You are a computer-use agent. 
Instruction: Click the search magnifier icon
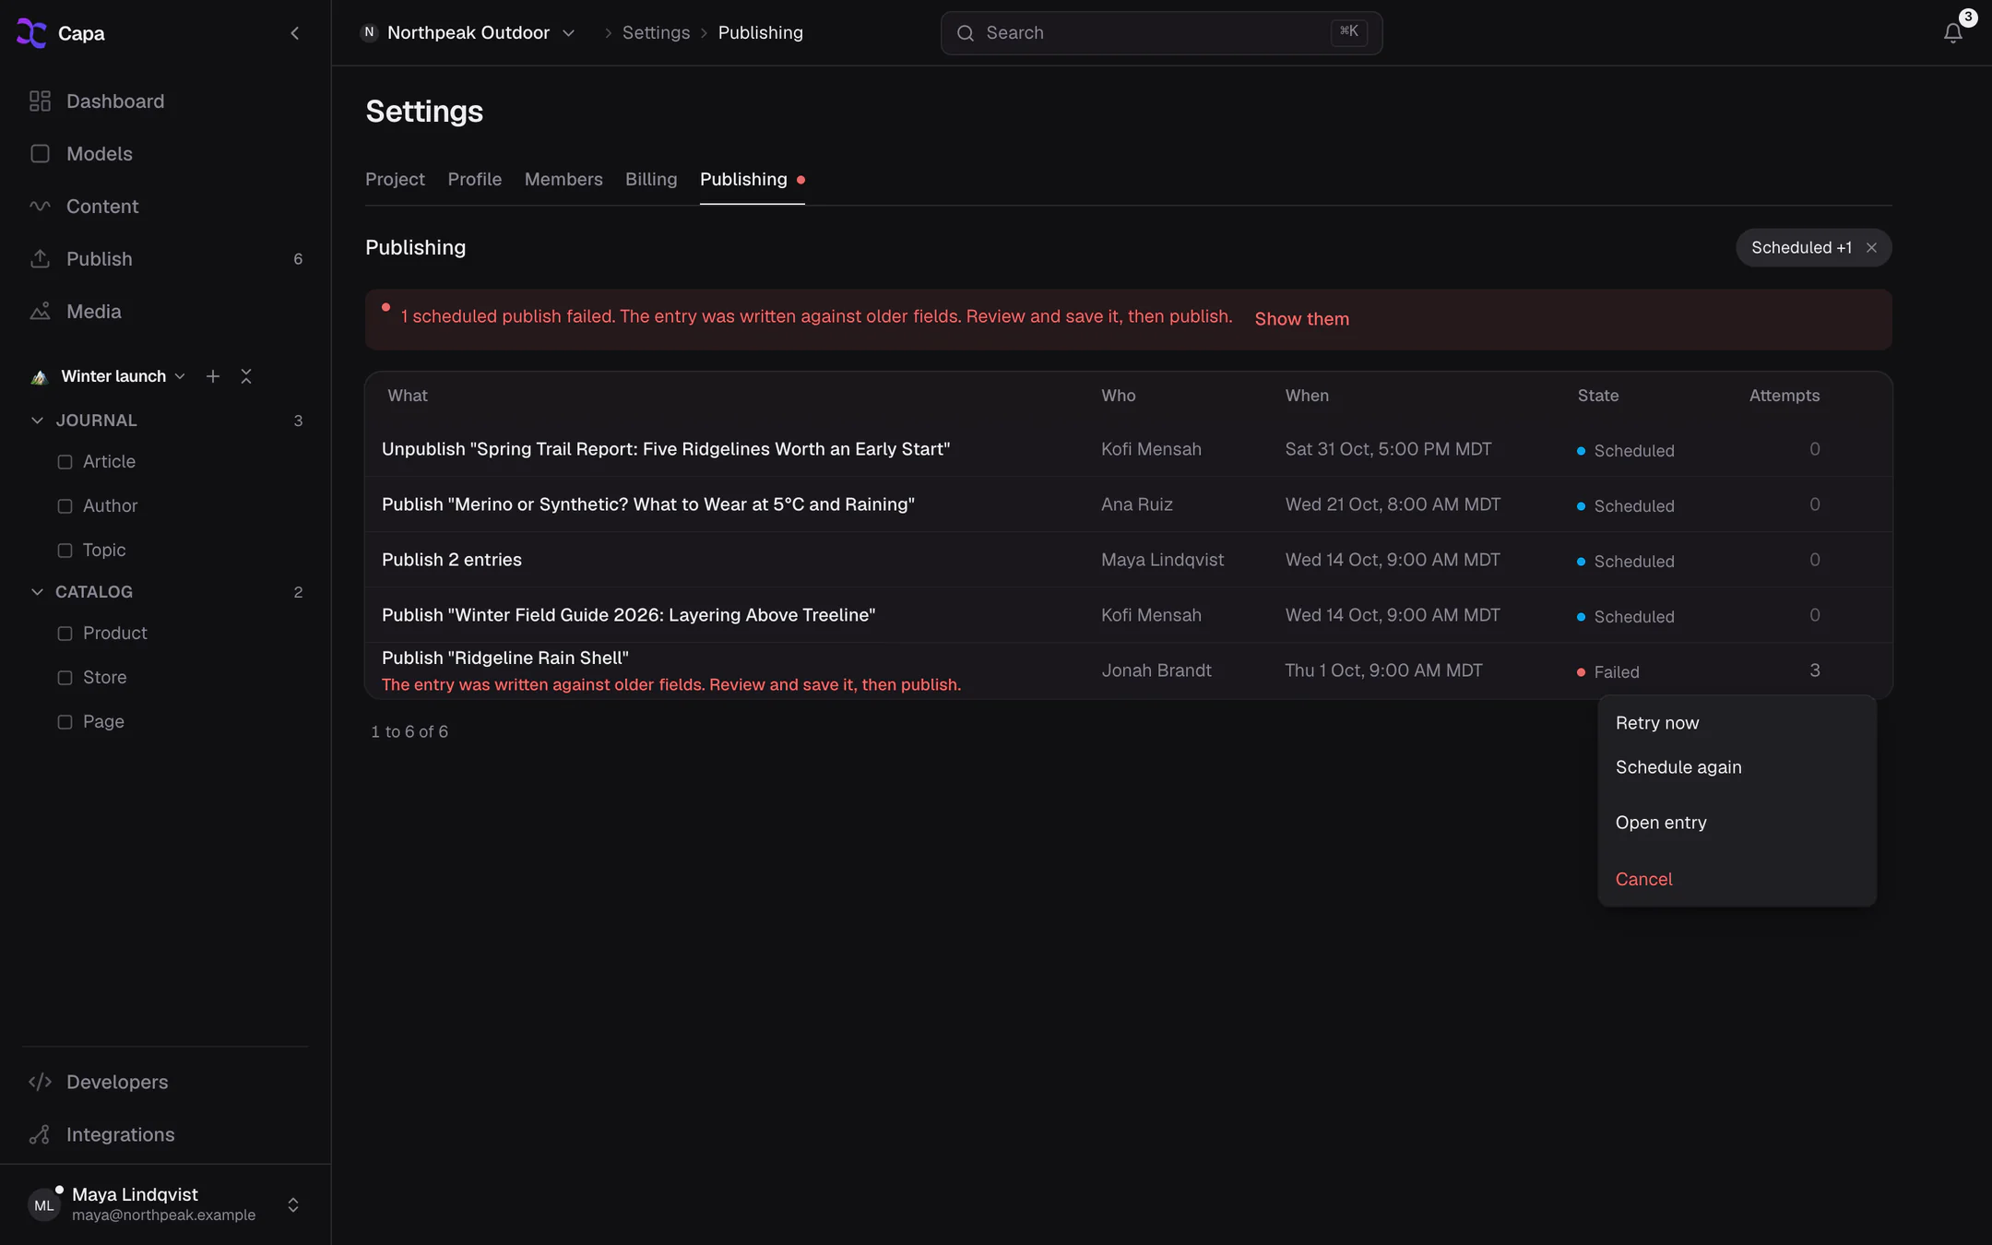[x=966, y=33]
